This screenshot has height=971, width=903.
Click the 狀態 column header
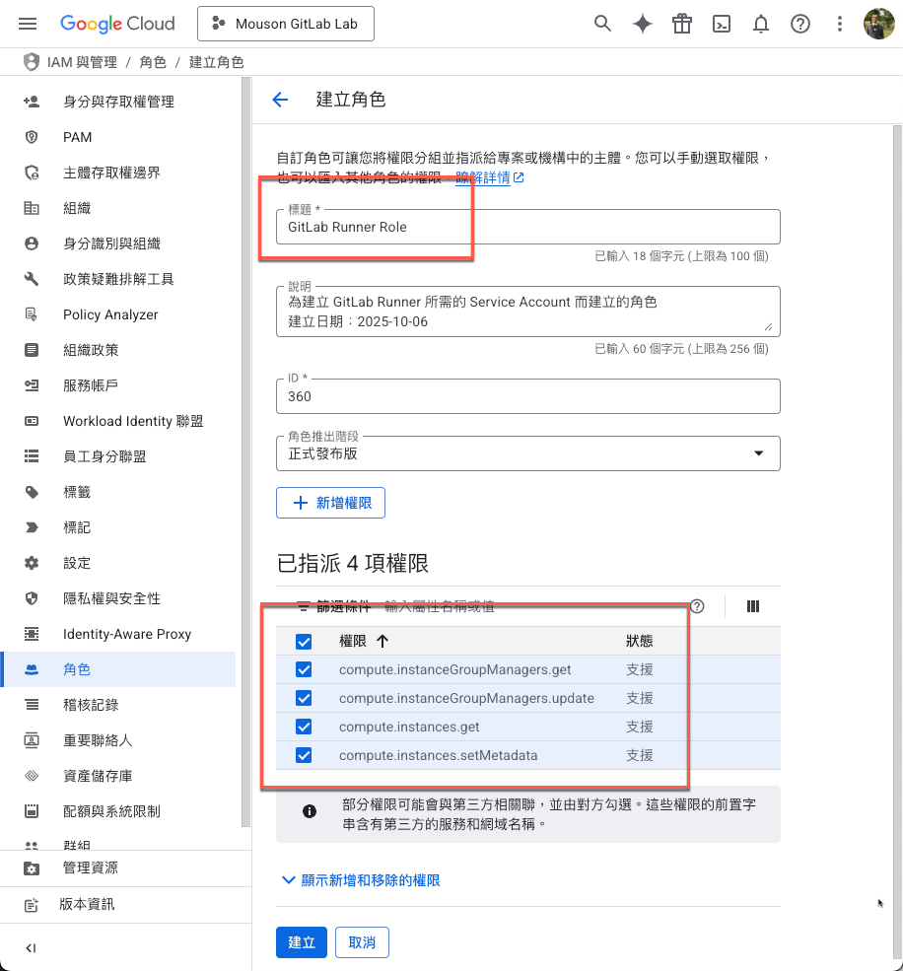(639, 641)
